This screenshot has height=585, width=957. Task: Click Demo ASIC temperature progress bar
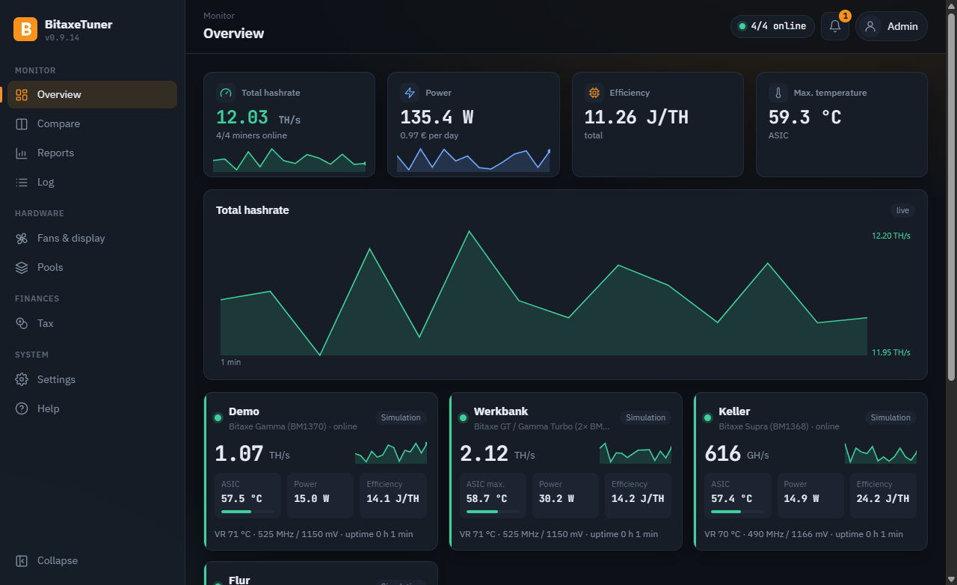click(x=247, y=512)
